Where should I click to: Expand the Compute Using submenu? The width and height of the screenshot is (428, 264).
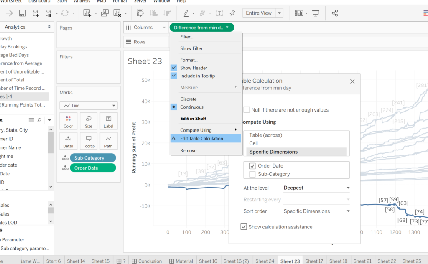[206, 130]
